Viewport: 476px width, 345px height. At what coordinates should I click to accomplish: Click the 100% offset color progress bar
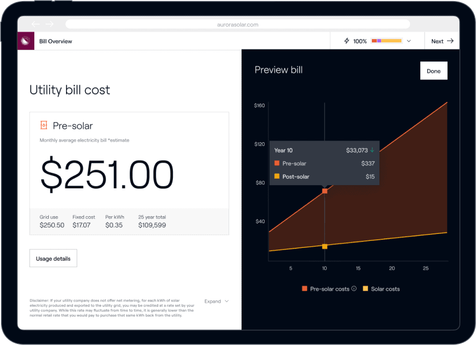(x=386, y=41)
